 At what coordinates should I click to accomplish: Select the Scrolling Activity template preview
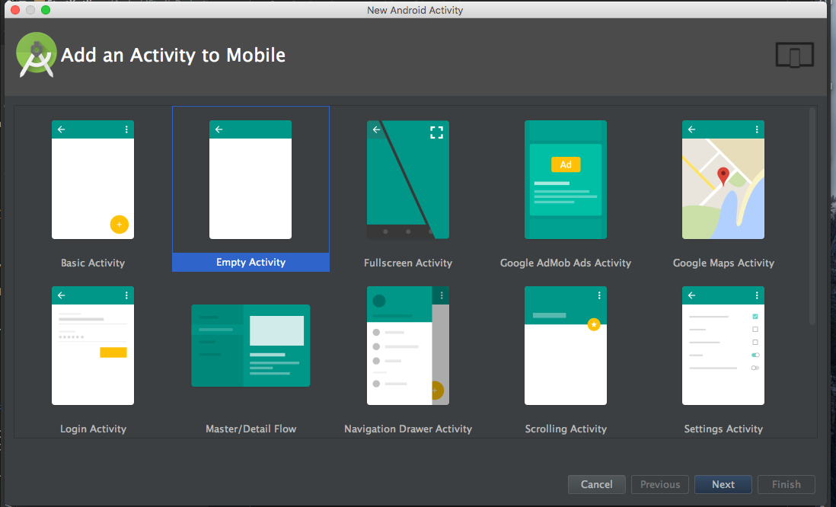pos(566,346)
